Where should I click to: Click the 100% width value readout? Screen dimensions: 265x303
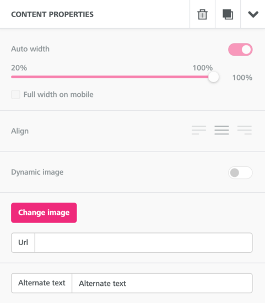(x=242, y=78)
